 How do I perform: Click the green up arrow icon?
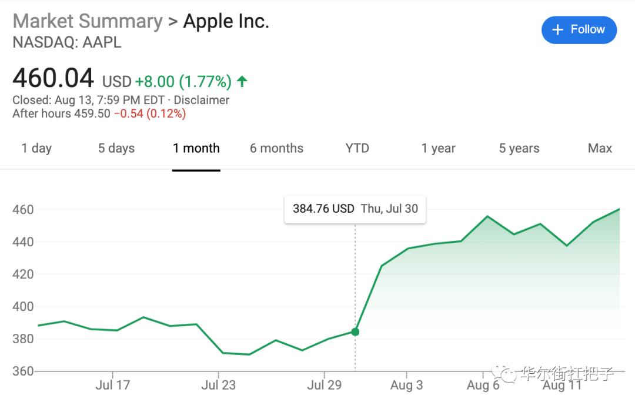(242, 81)
